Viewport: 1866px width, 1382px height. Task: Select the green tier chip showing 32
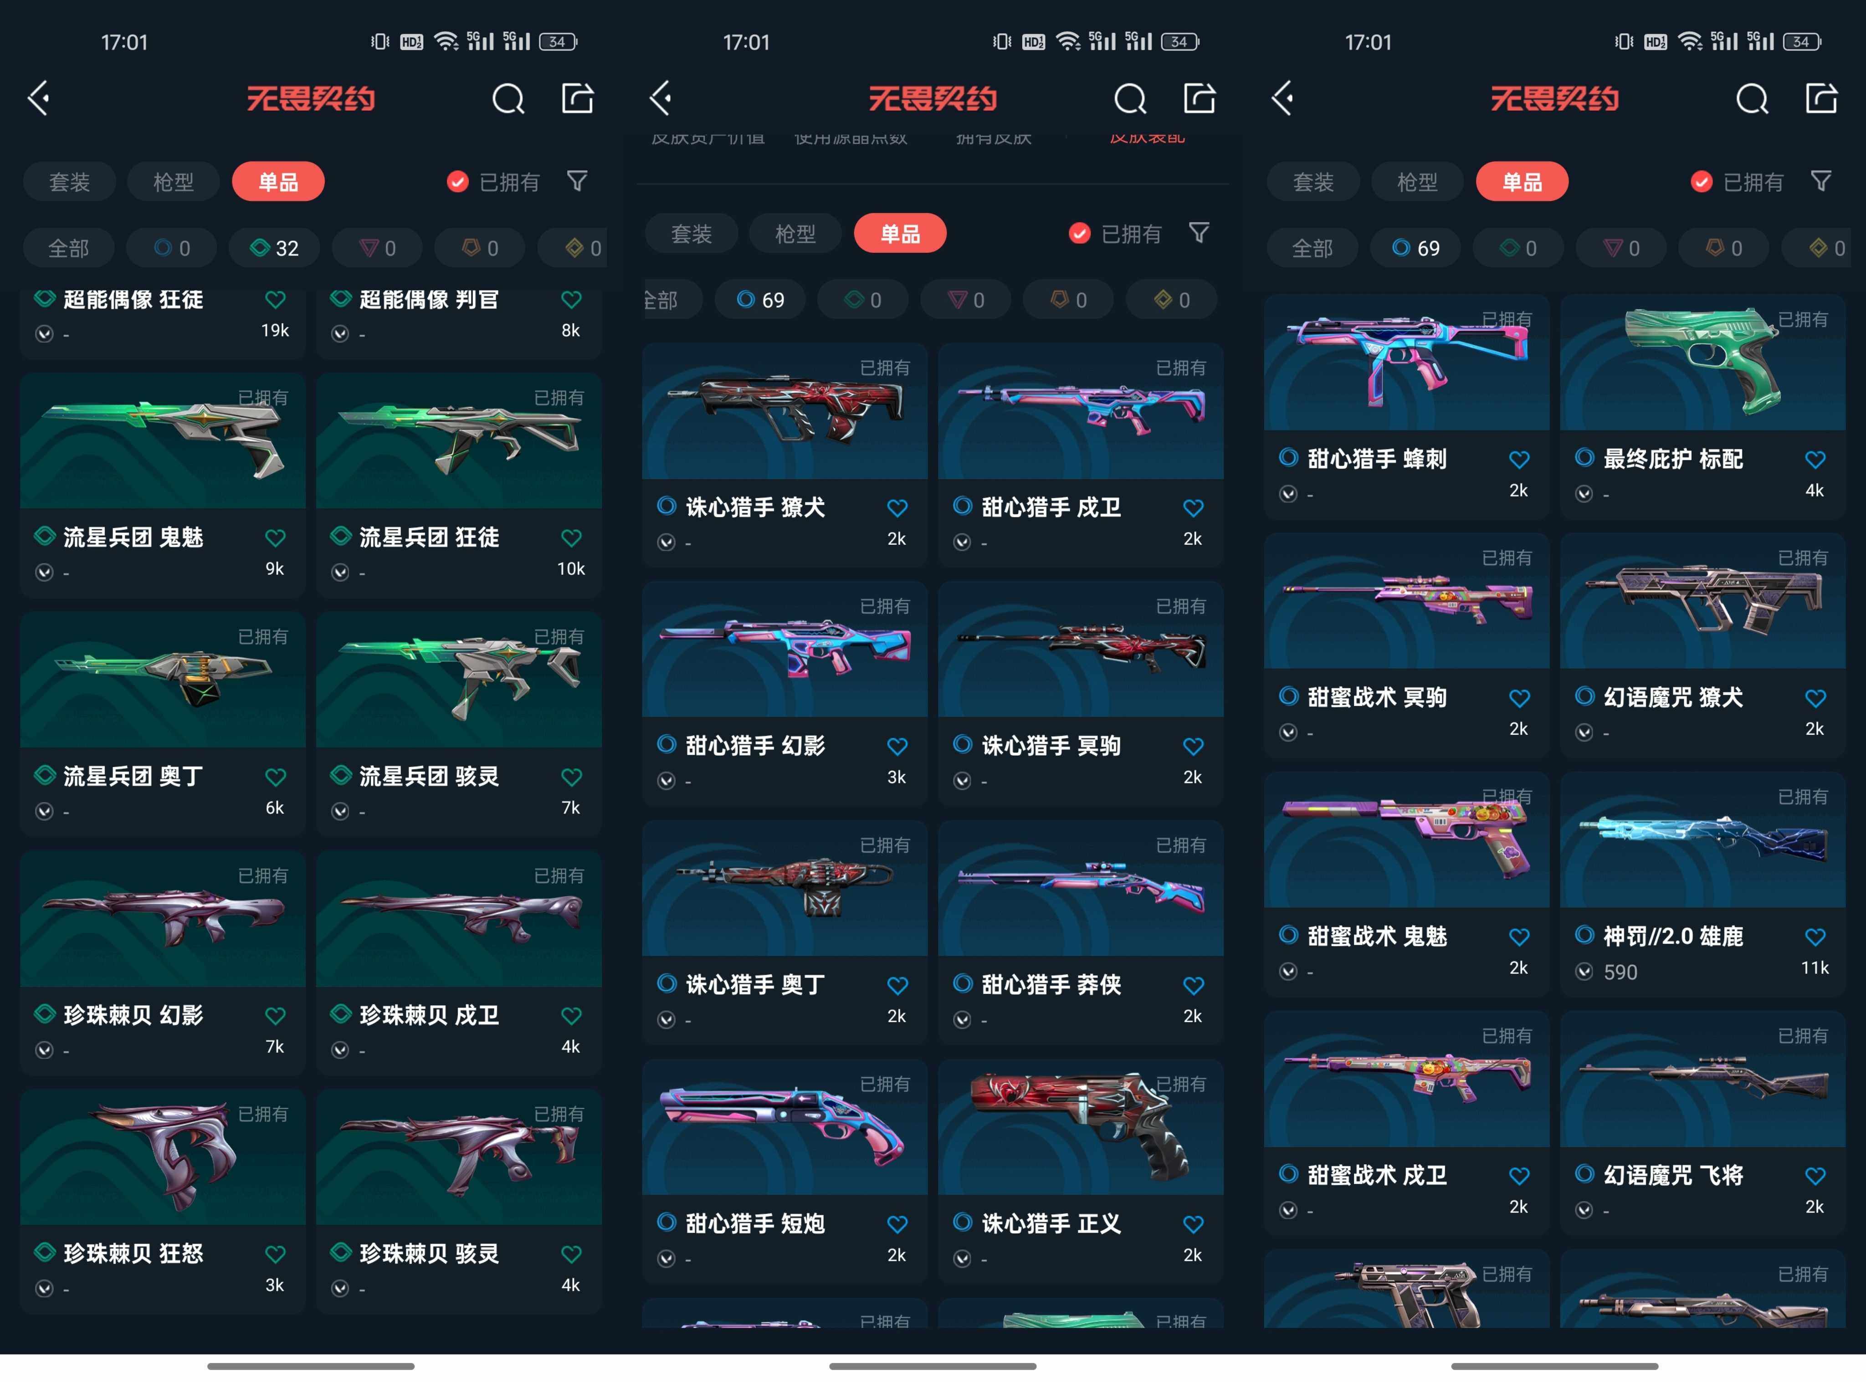click(x=274, y=248)
